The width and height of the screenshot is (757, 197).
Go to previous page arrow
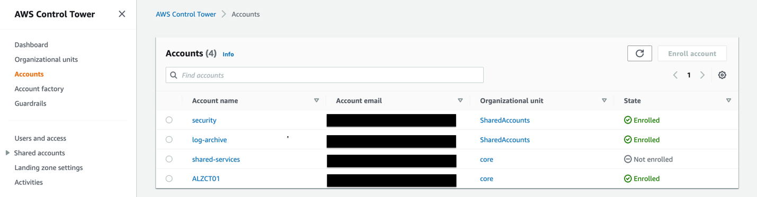(675, 75)
